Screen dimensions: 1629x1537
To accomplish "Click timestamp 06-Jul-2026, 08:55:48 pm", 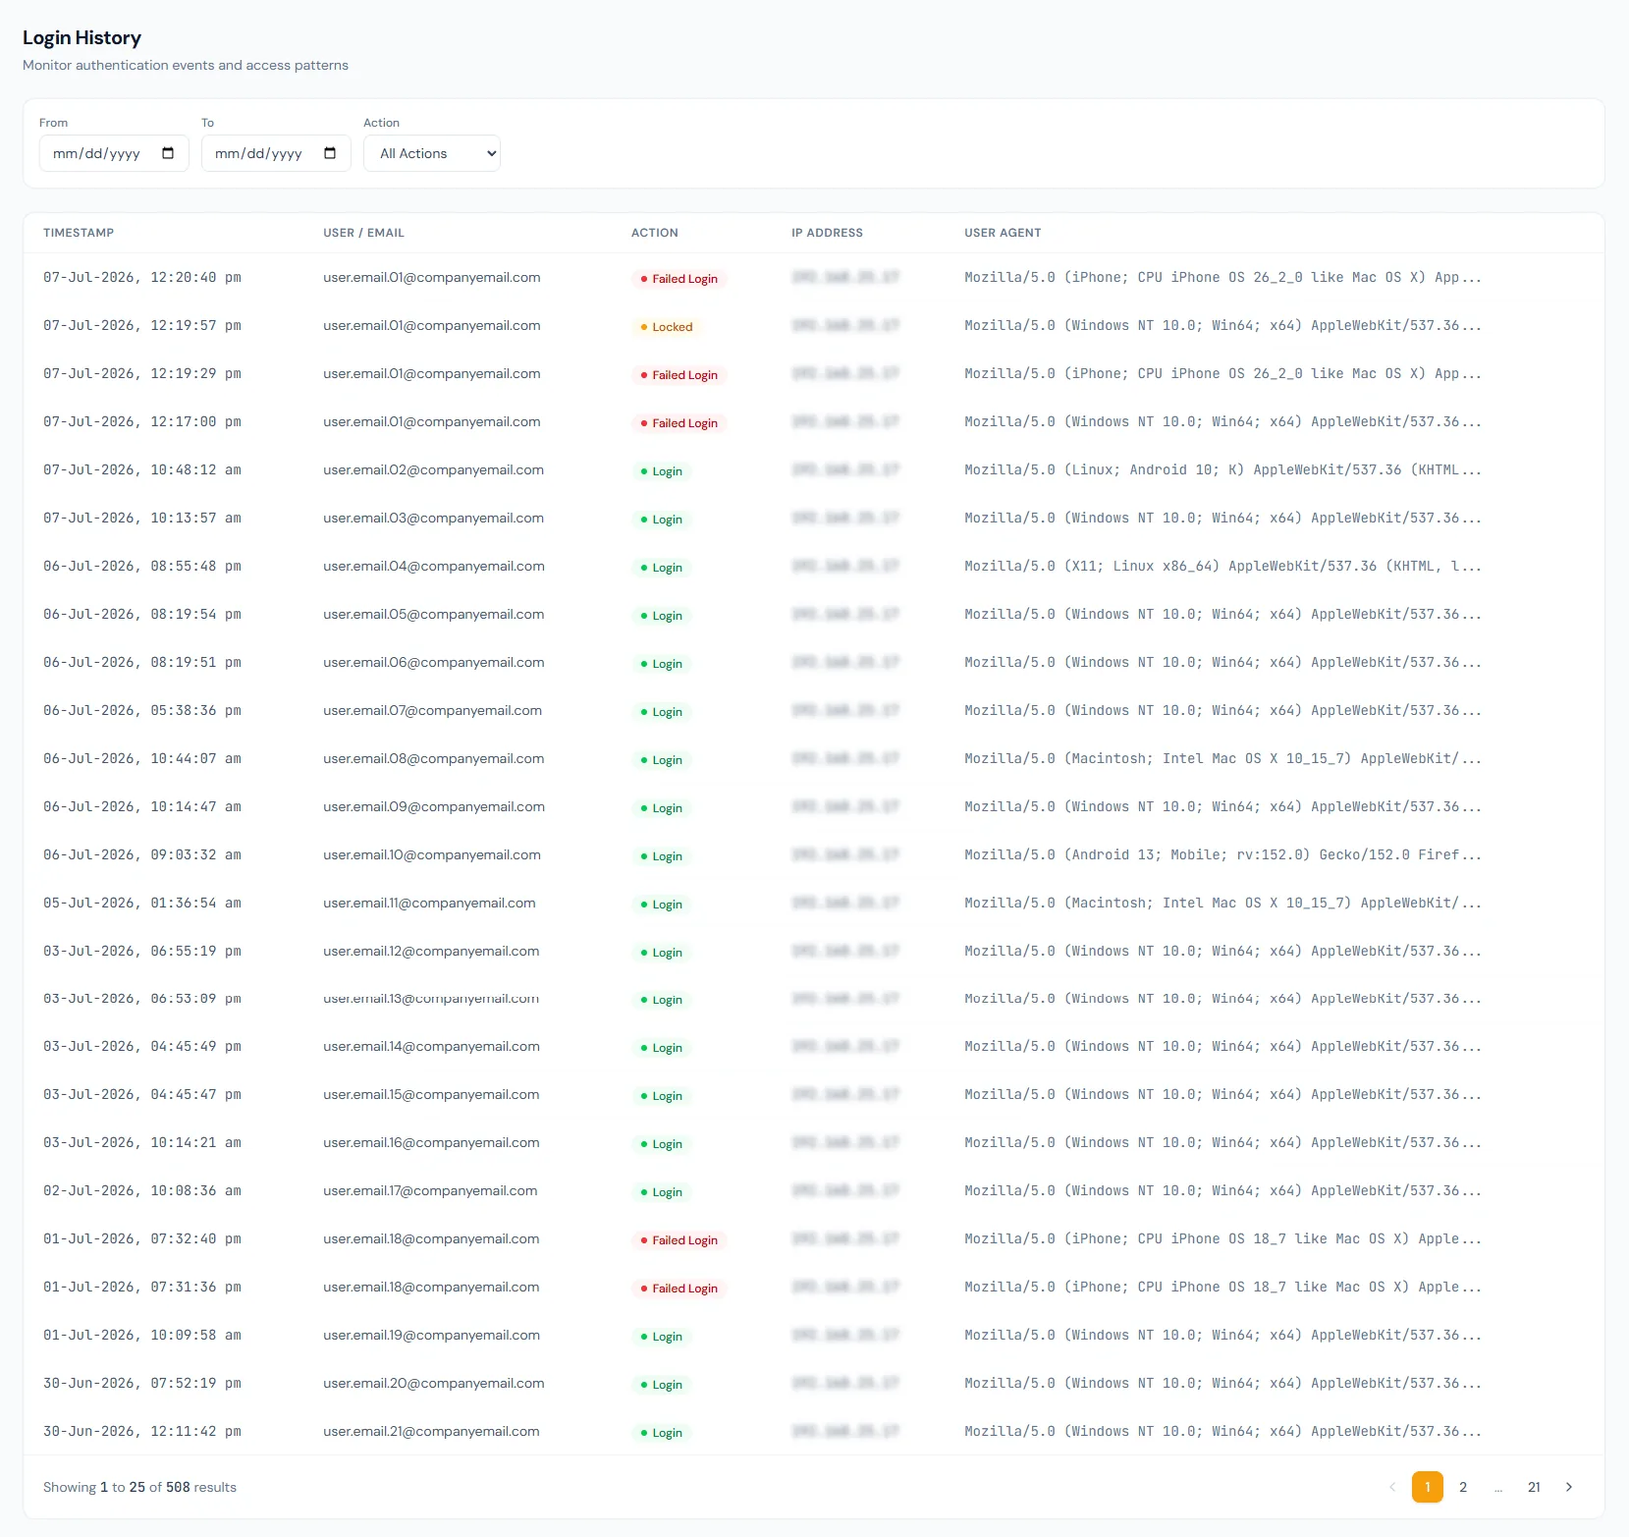I will click(x=142, y=566).
